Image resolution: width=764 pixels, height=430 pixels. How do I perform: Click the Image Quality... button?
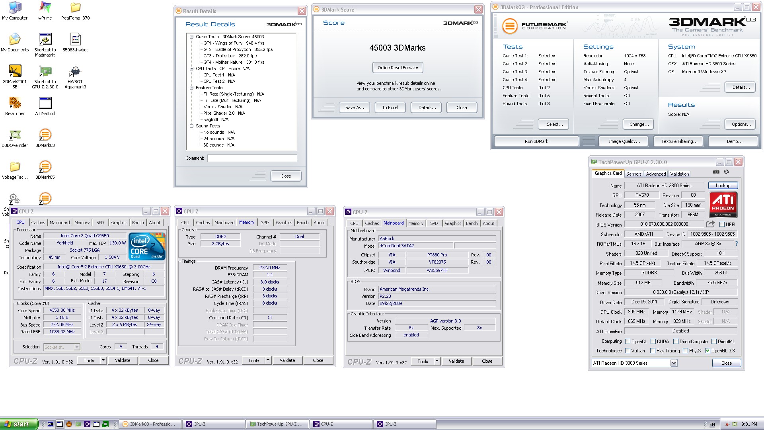coord(624,141)
